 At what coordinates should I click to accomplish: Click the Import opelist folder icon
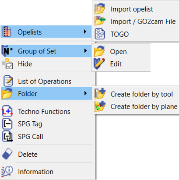100,9
